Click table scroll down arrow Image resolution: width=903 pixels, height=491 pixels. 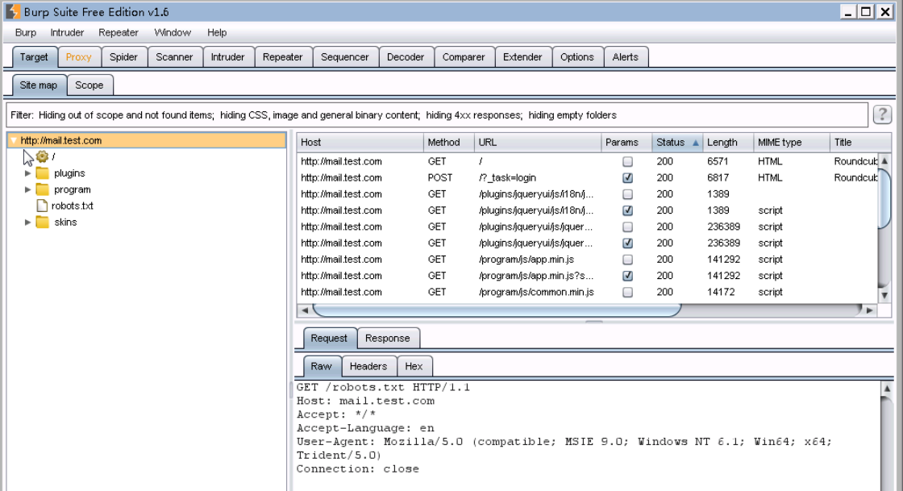[884, 295]
